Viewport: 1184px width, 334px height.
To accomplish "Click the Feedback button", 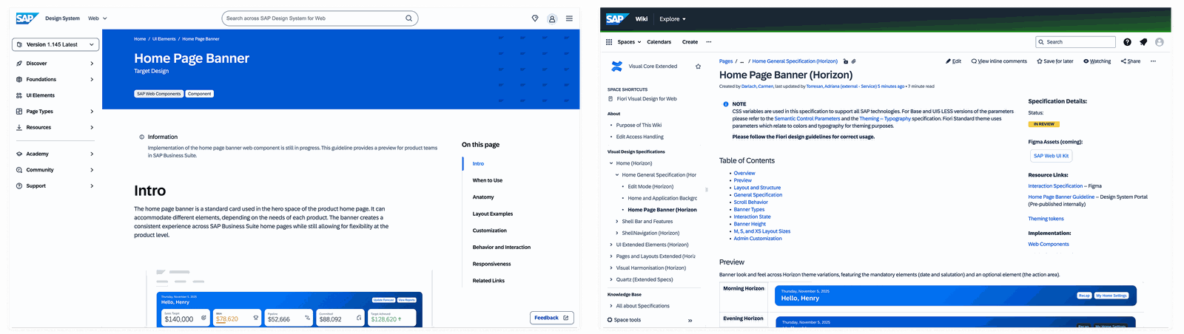I will tap(552, 318).
